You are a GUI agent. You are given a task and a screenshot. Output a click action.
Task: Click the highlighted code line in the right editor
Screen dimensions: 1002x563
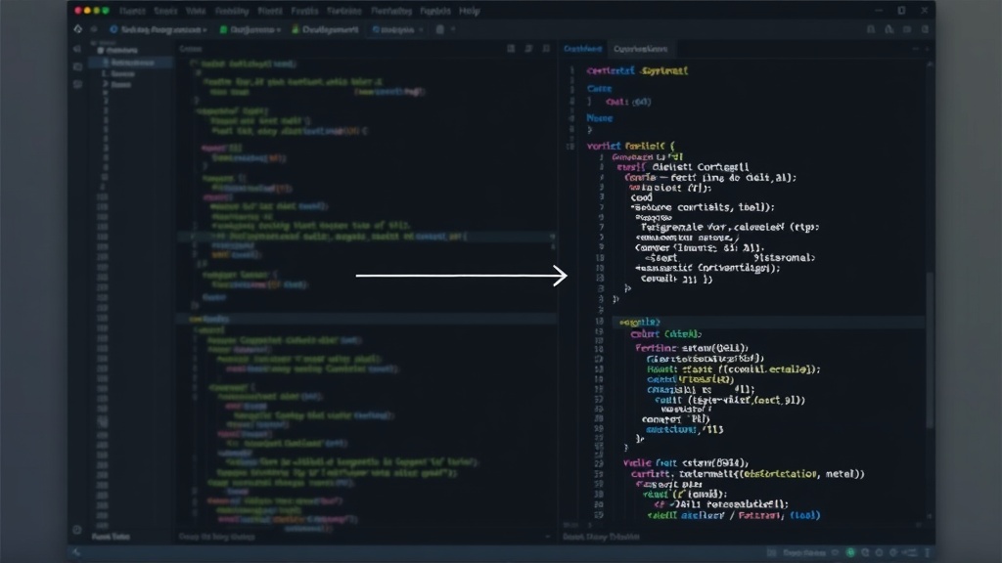[x=768, y=323]
